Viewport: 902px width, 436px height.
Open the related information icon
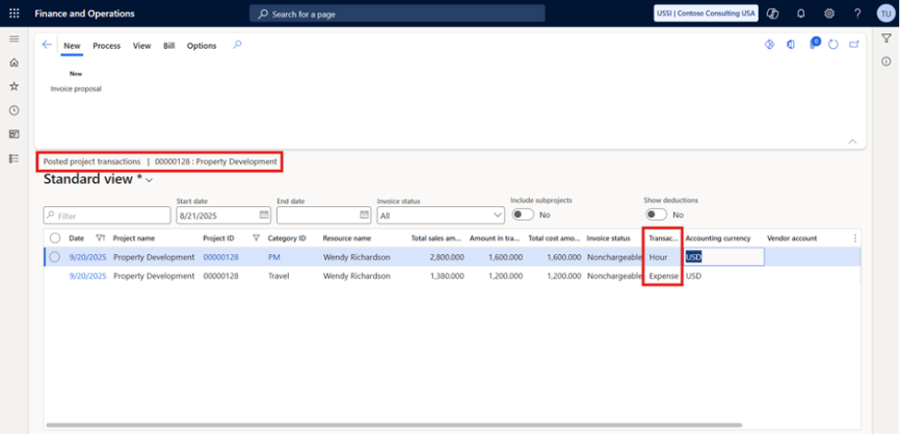coord(886,62)
